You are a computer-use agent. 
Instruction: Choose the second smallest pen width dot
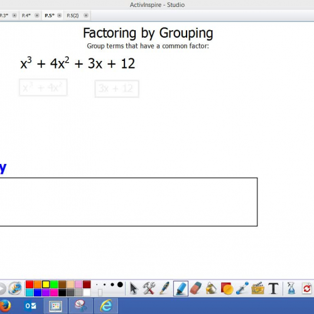(104, 284)
